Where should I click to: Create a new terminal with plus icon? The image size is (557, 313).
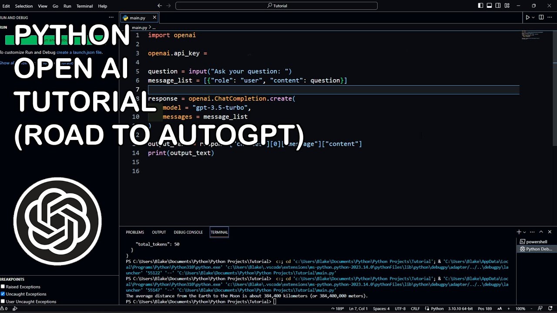coord(519,232)
